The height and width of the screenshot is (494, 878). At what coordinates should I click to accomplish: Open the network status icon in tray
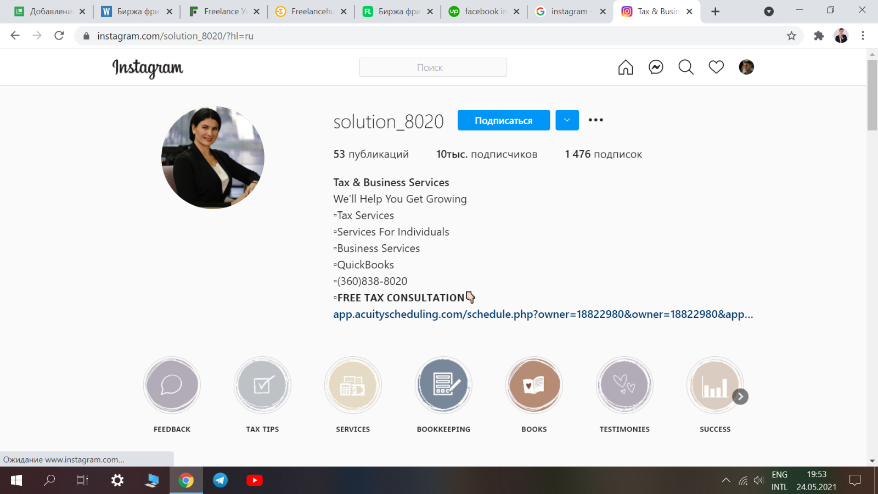743,481
